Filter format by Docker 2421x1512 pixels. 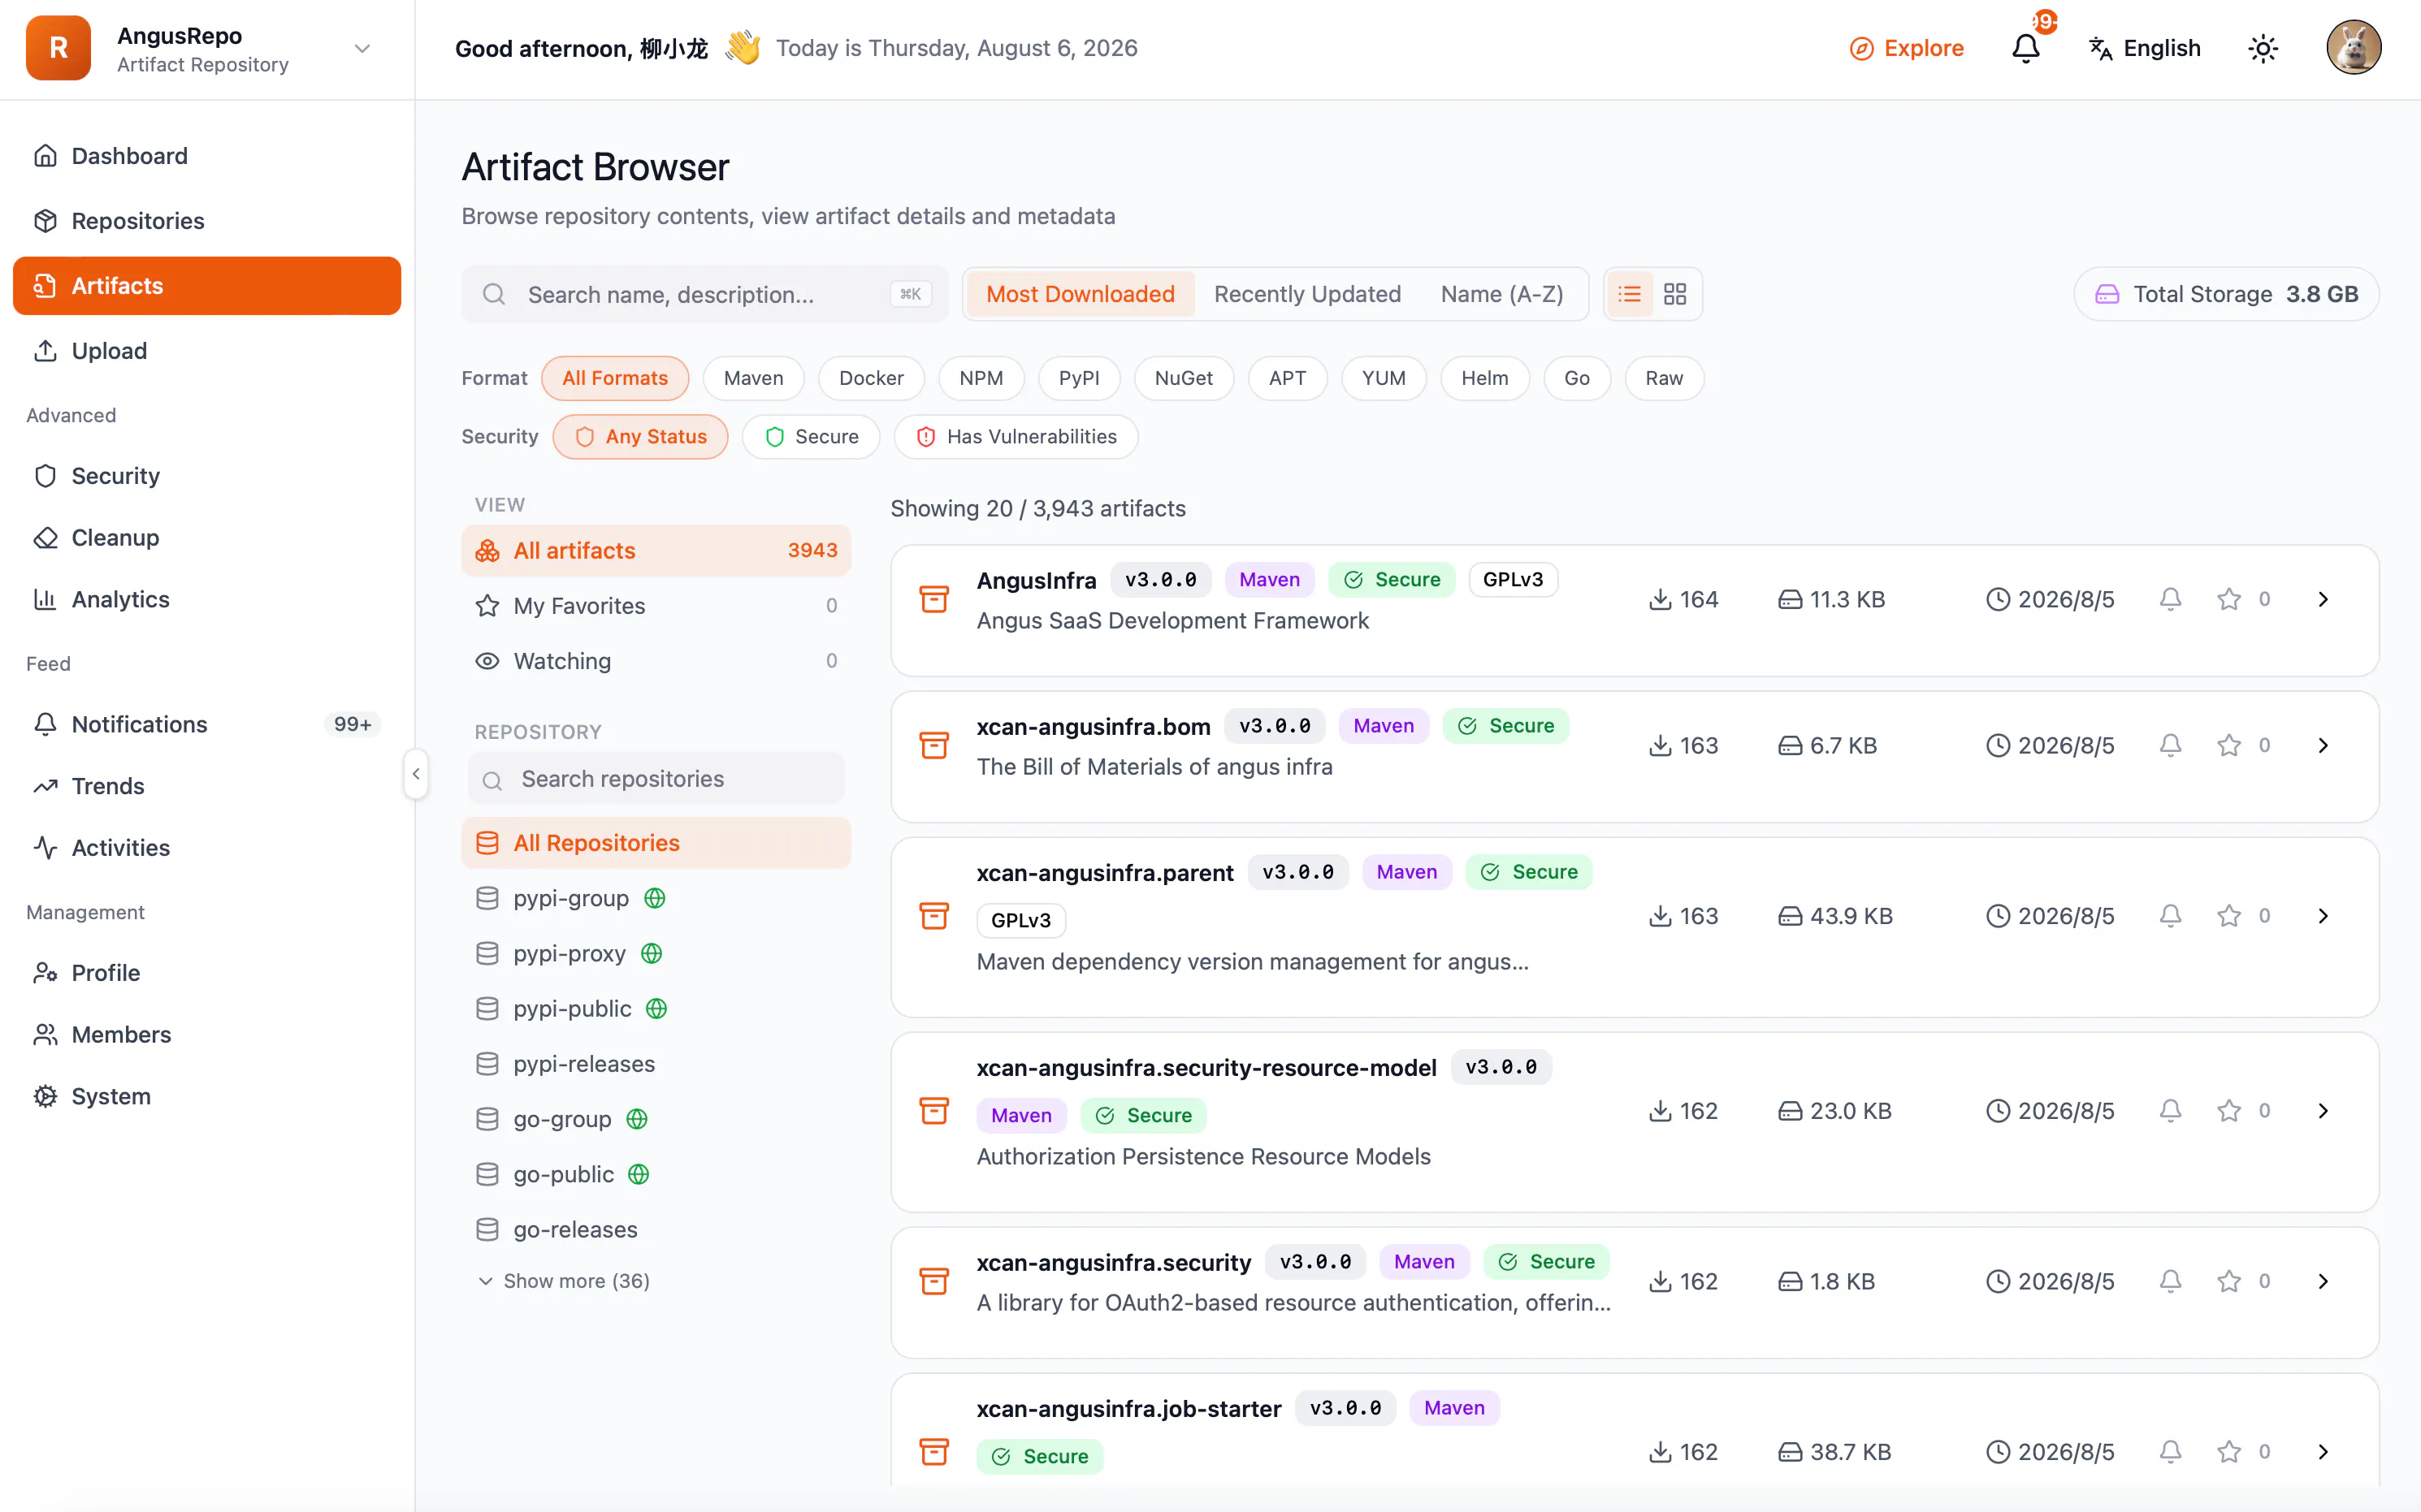(870, 378)
